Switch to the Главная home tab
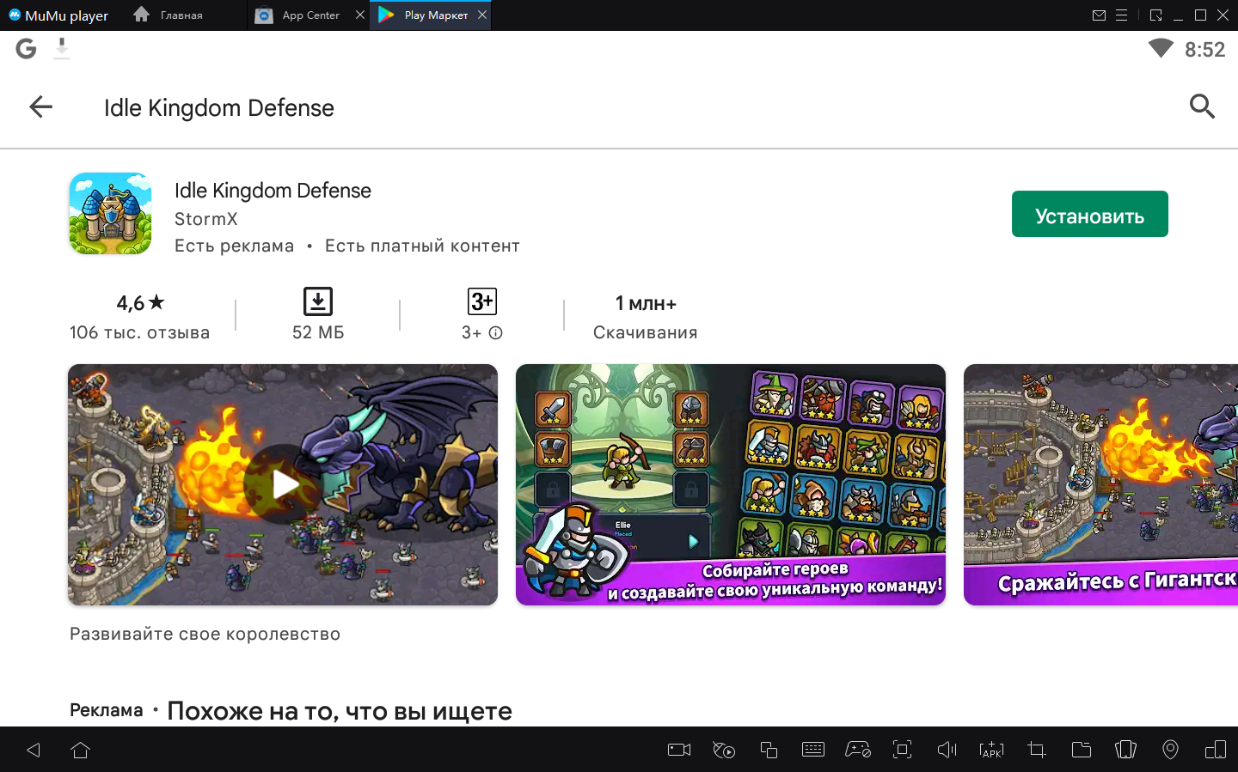Image resolution: width=1238 pixels, height=772 pixels. pyautogui.click(x=181, y=15)
